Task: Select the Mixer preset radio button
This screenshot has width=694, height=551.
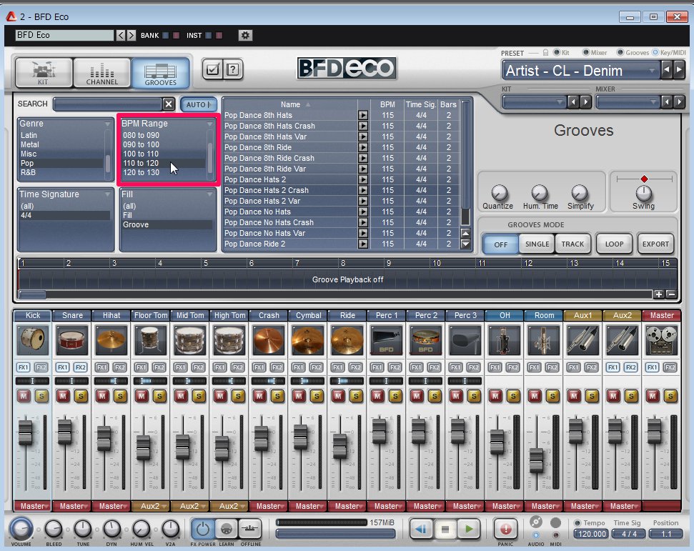Action: 586,52
